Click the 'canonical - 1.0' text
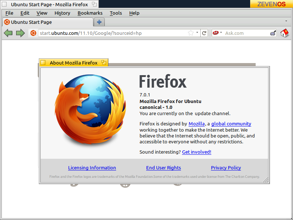 (x=156, y=107)
